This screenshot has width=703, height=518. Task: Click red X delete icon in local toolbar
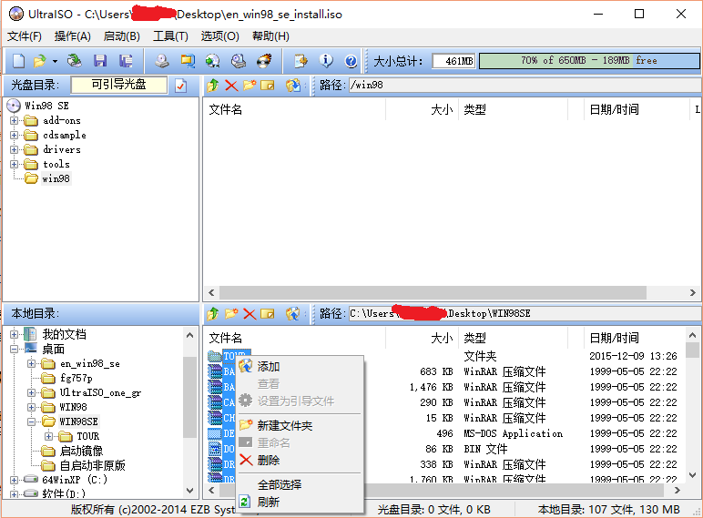click(250, 314)
